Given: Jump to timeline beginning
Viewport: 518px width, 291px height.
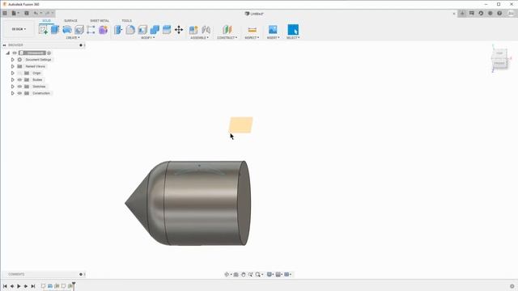Looking at the screenshot, I should 5,286.
